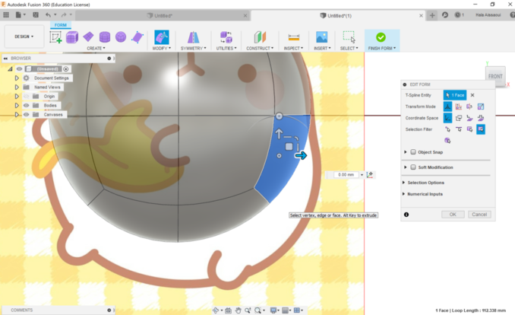This screenshot has height=315, width=515.
Task: Choose Multi transform mode in Edit Form
Action: pos(447,107)
